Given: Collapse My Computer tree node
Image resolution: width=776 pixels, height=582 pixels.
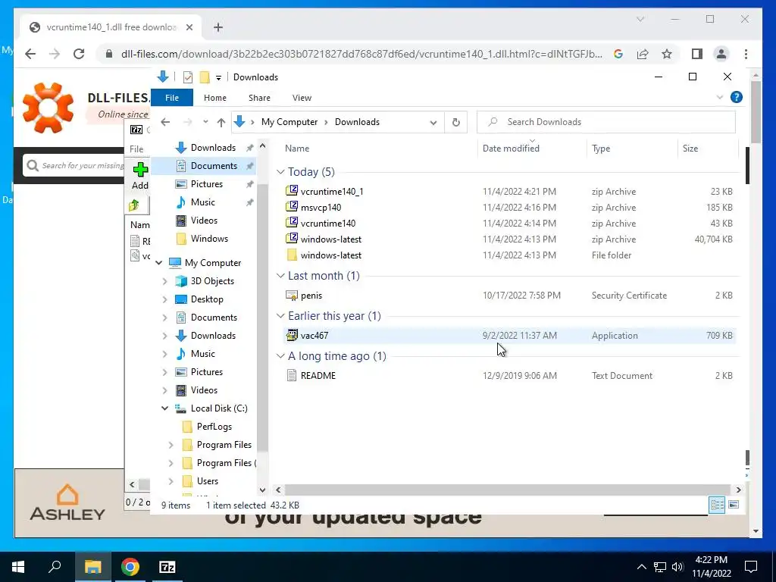Looking at the screenshot, I should point(159,263).
